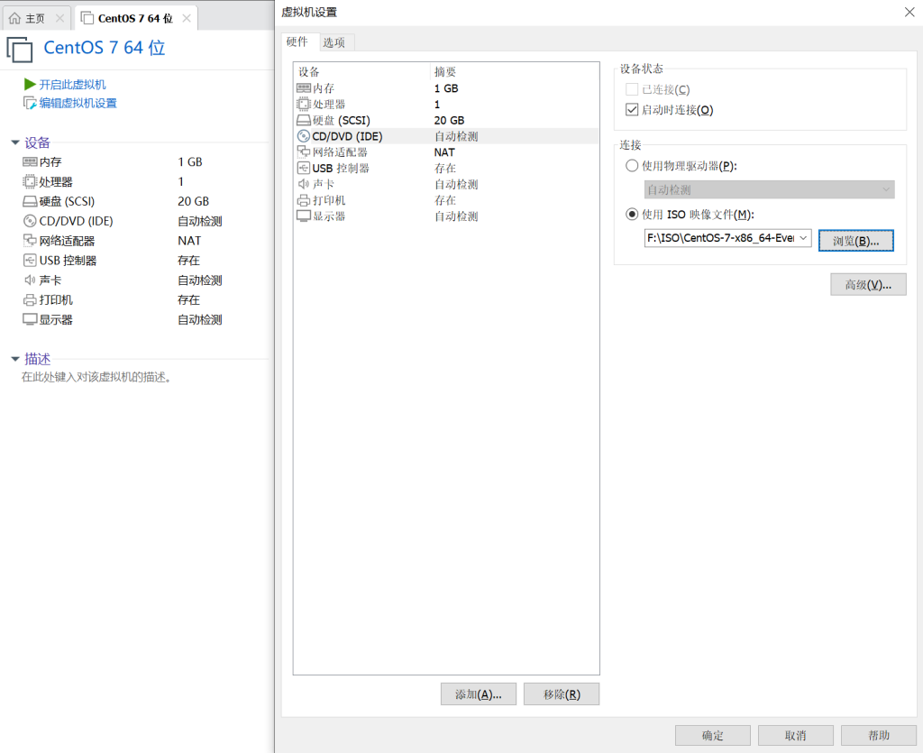923x753 pixels.
Task: Click the edit virtual machine settings icon
Action: (x=30, y=103)
